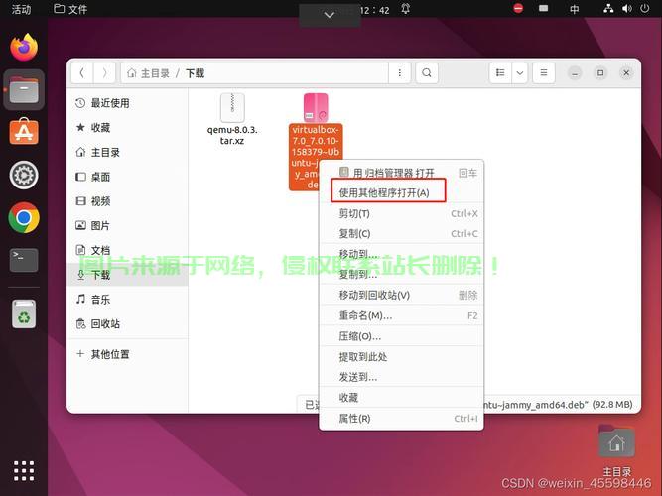Open Firefox from the dock

click(24, 47)
